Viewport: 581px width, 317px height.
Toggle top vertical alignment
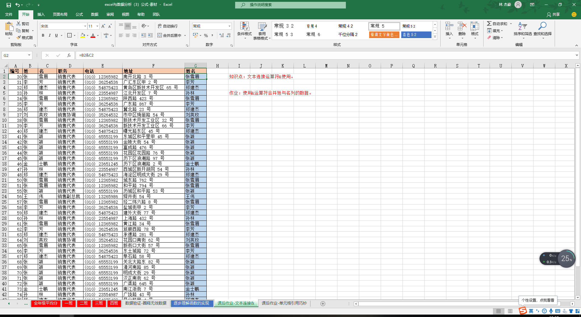121,26
